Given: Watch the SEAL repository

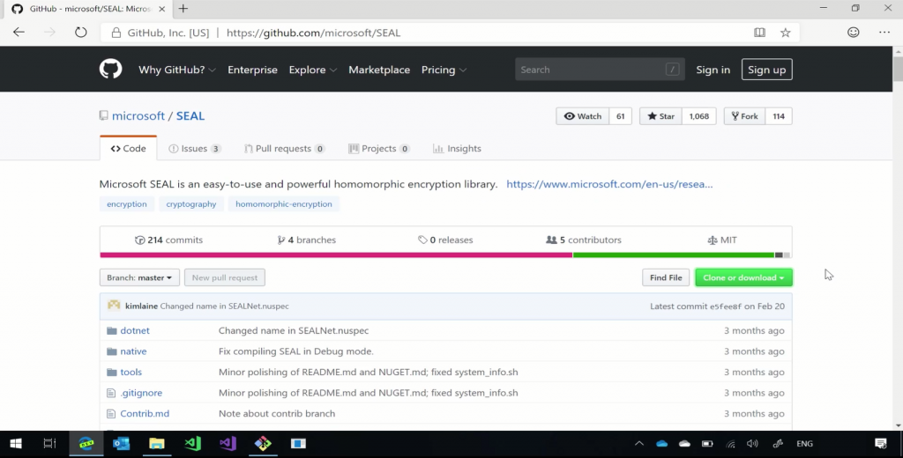Looking at the screenshot, I should 582,116.
